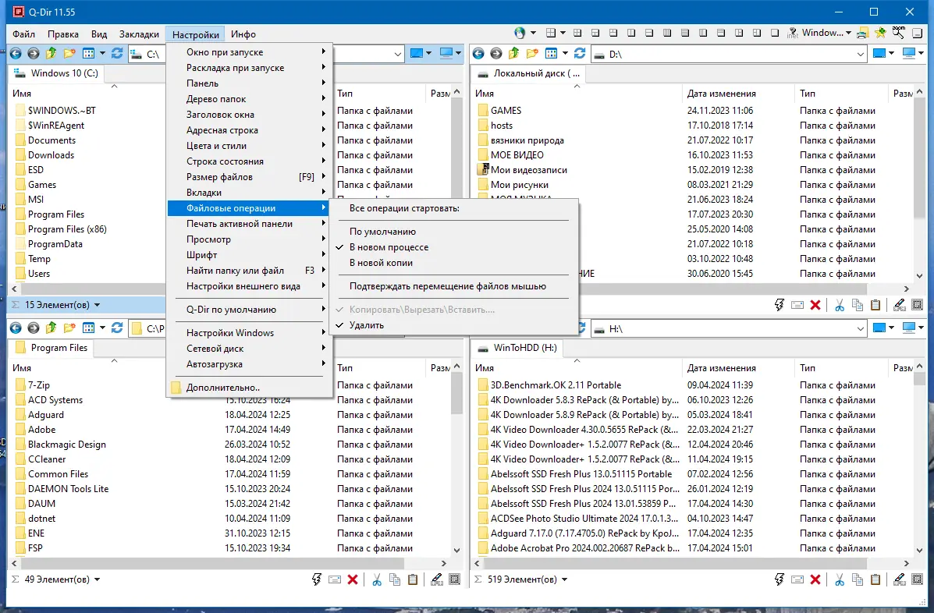
Task: Cut with scissors icon in D:\ pane
Action: tap(840, 305)
